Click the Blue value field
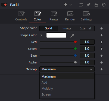This screenshot has width=109, height=101. coord(87,56)
